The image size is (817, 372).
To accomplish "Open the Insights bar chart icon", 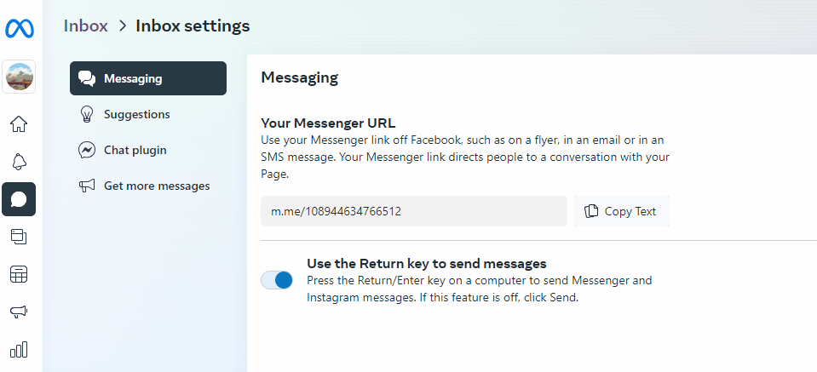I will point(19,350).
